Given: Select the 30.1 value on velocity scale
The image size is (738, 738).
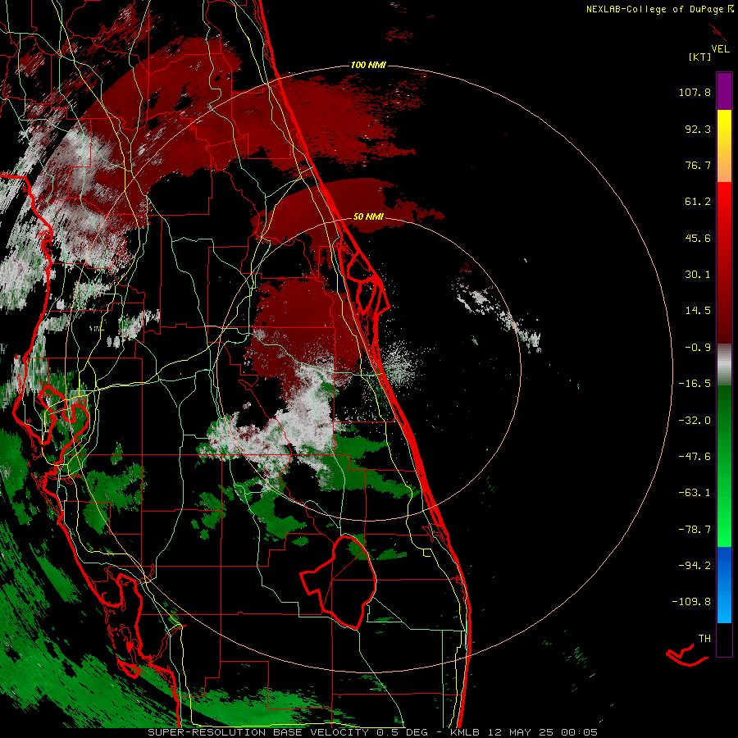Looking at the screenshot, I should 698,275.
